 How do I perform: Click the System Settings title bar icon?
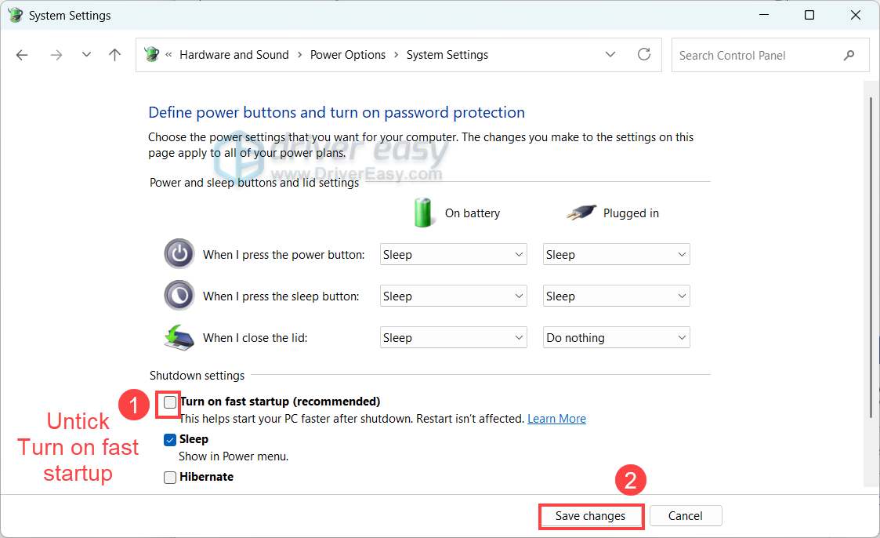click(15, 15)
